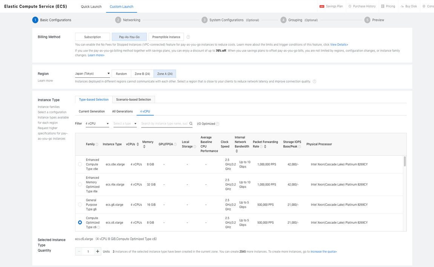Select the Subscription billing method
Viewport: 434px width, 267px height.
pos(92,37)
